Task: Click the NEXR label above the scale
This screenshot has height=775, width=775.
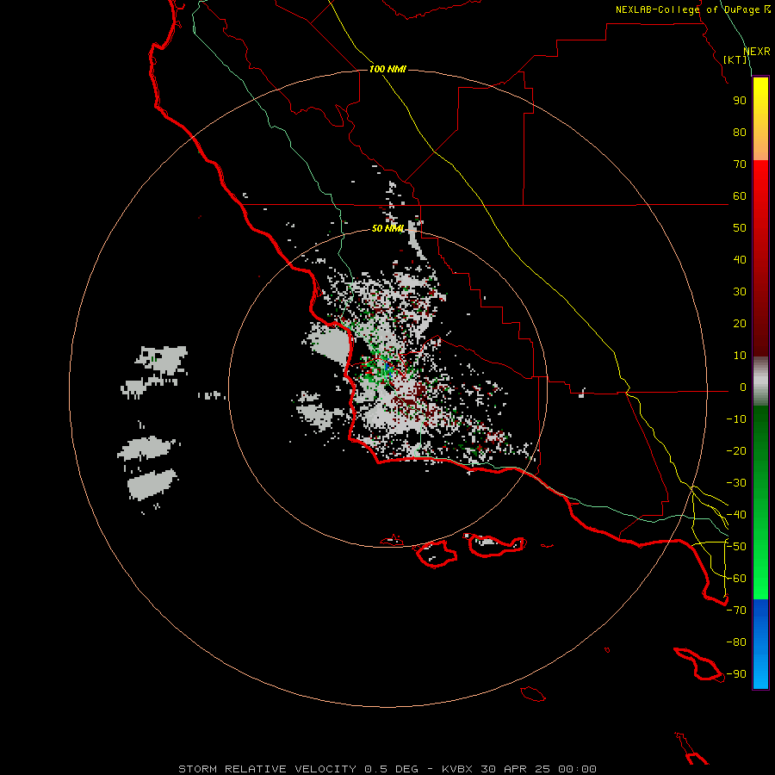Action: [x=757, y=52]
